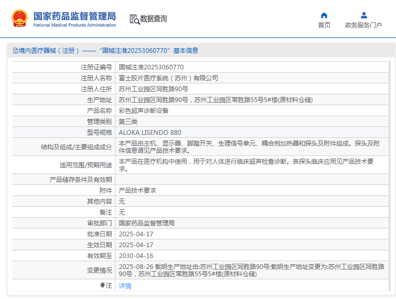Click the National Medical Products Administration subtitle
This screenshot has height=299, width=396.
click(75, 25)
